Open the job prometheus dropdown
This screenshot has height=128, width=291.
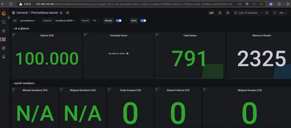(28, 21)
